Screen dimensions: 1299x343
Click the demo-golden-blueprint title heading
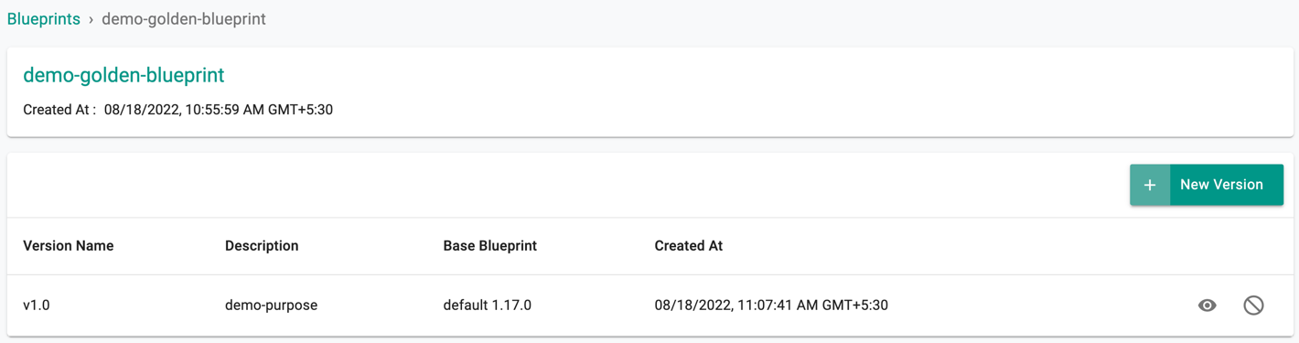click(x=123, y=75)
